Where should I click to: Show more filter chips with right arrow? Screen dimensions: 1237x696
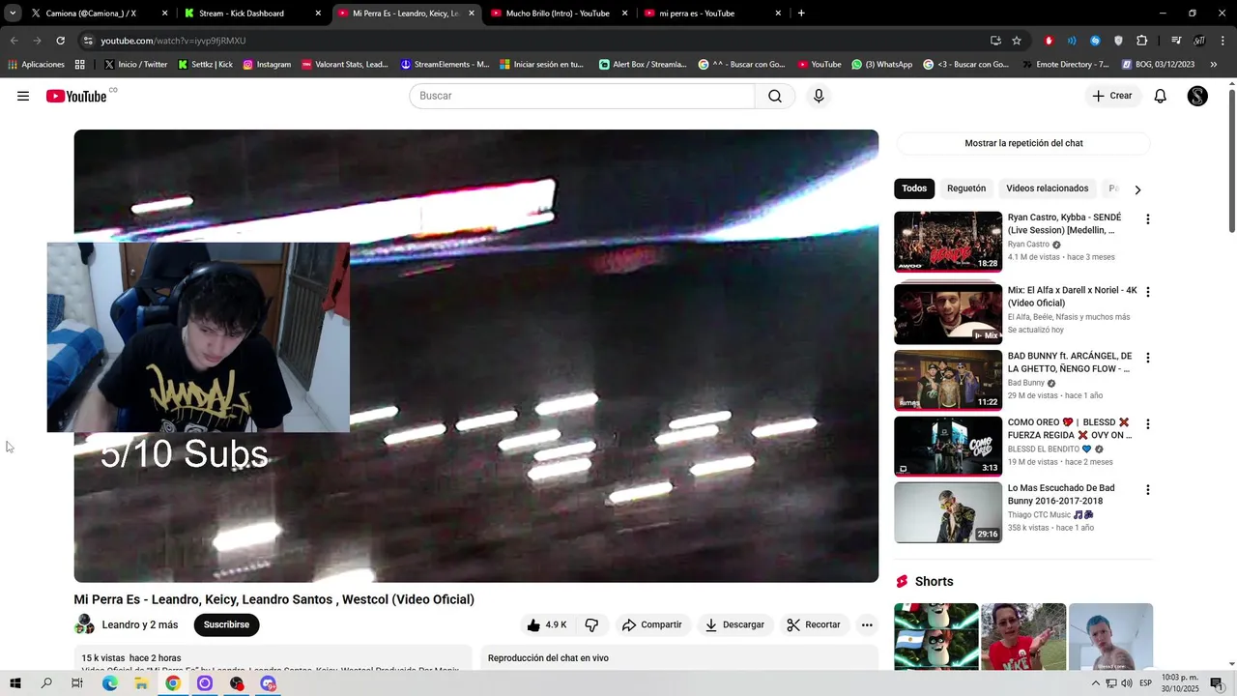1137,189
